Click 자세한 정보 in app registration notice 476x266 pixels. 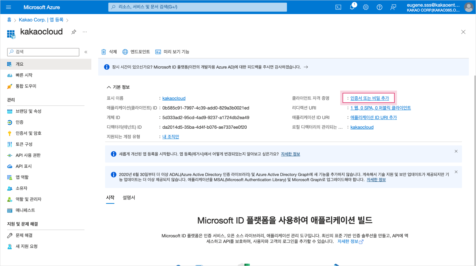tap(290, 154)
